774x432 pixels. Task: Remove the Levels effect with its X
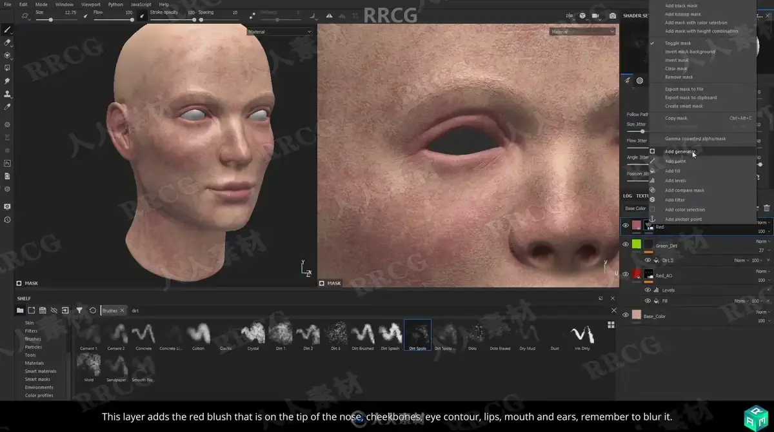768,290
